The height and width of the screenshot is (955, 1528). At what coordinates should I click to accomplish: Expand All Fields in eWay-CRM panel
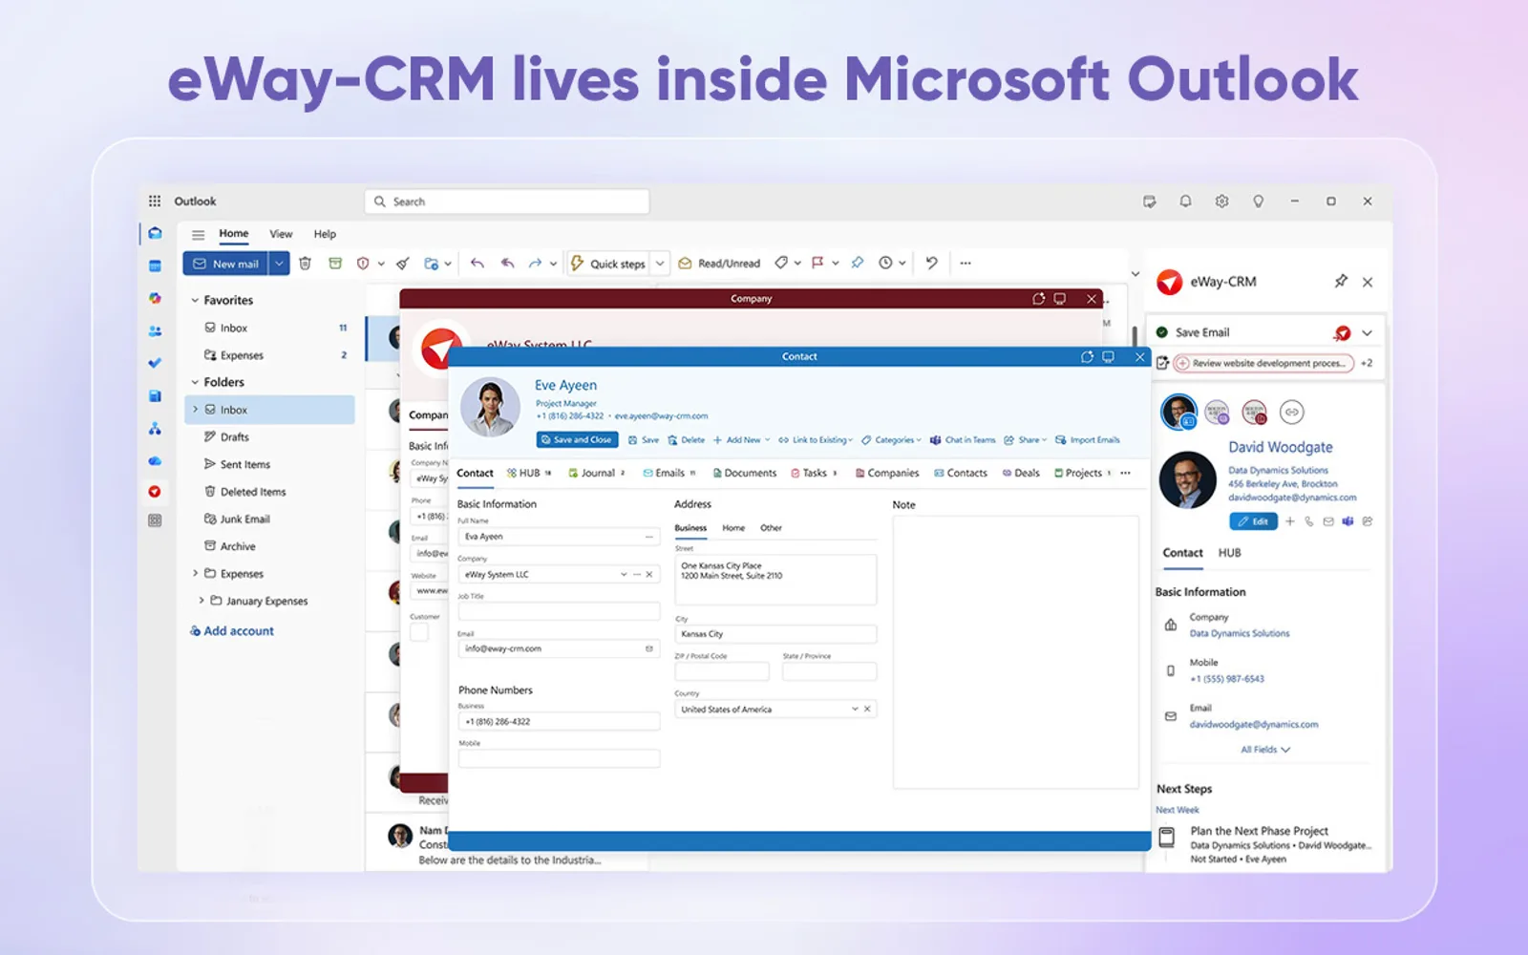tap(1265, 750)
